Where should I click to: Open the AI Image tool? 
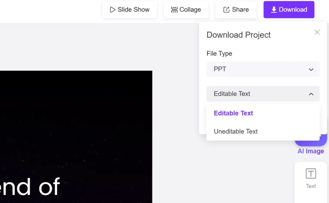coord(311,145)
